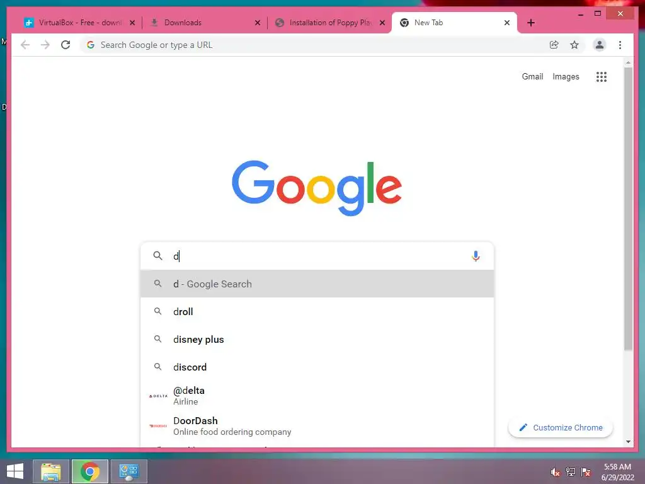Click the DoorDash logo in suggestions

[158, 426]
